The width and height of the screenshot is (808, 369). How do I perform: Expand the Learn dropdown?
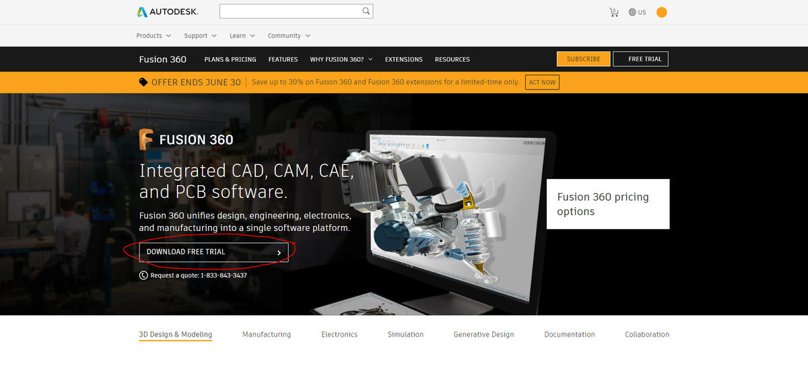coord(242,36)
